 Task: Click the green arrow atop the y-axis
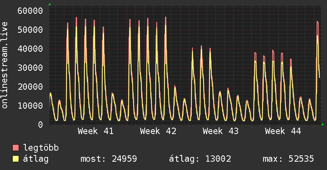point(50,4)
